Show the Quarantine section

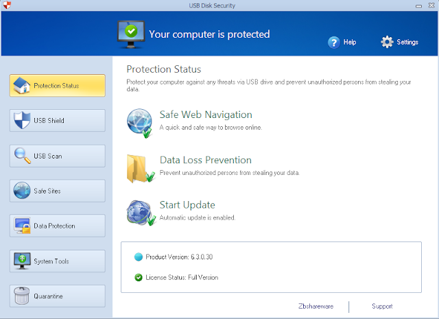point(58,296)
